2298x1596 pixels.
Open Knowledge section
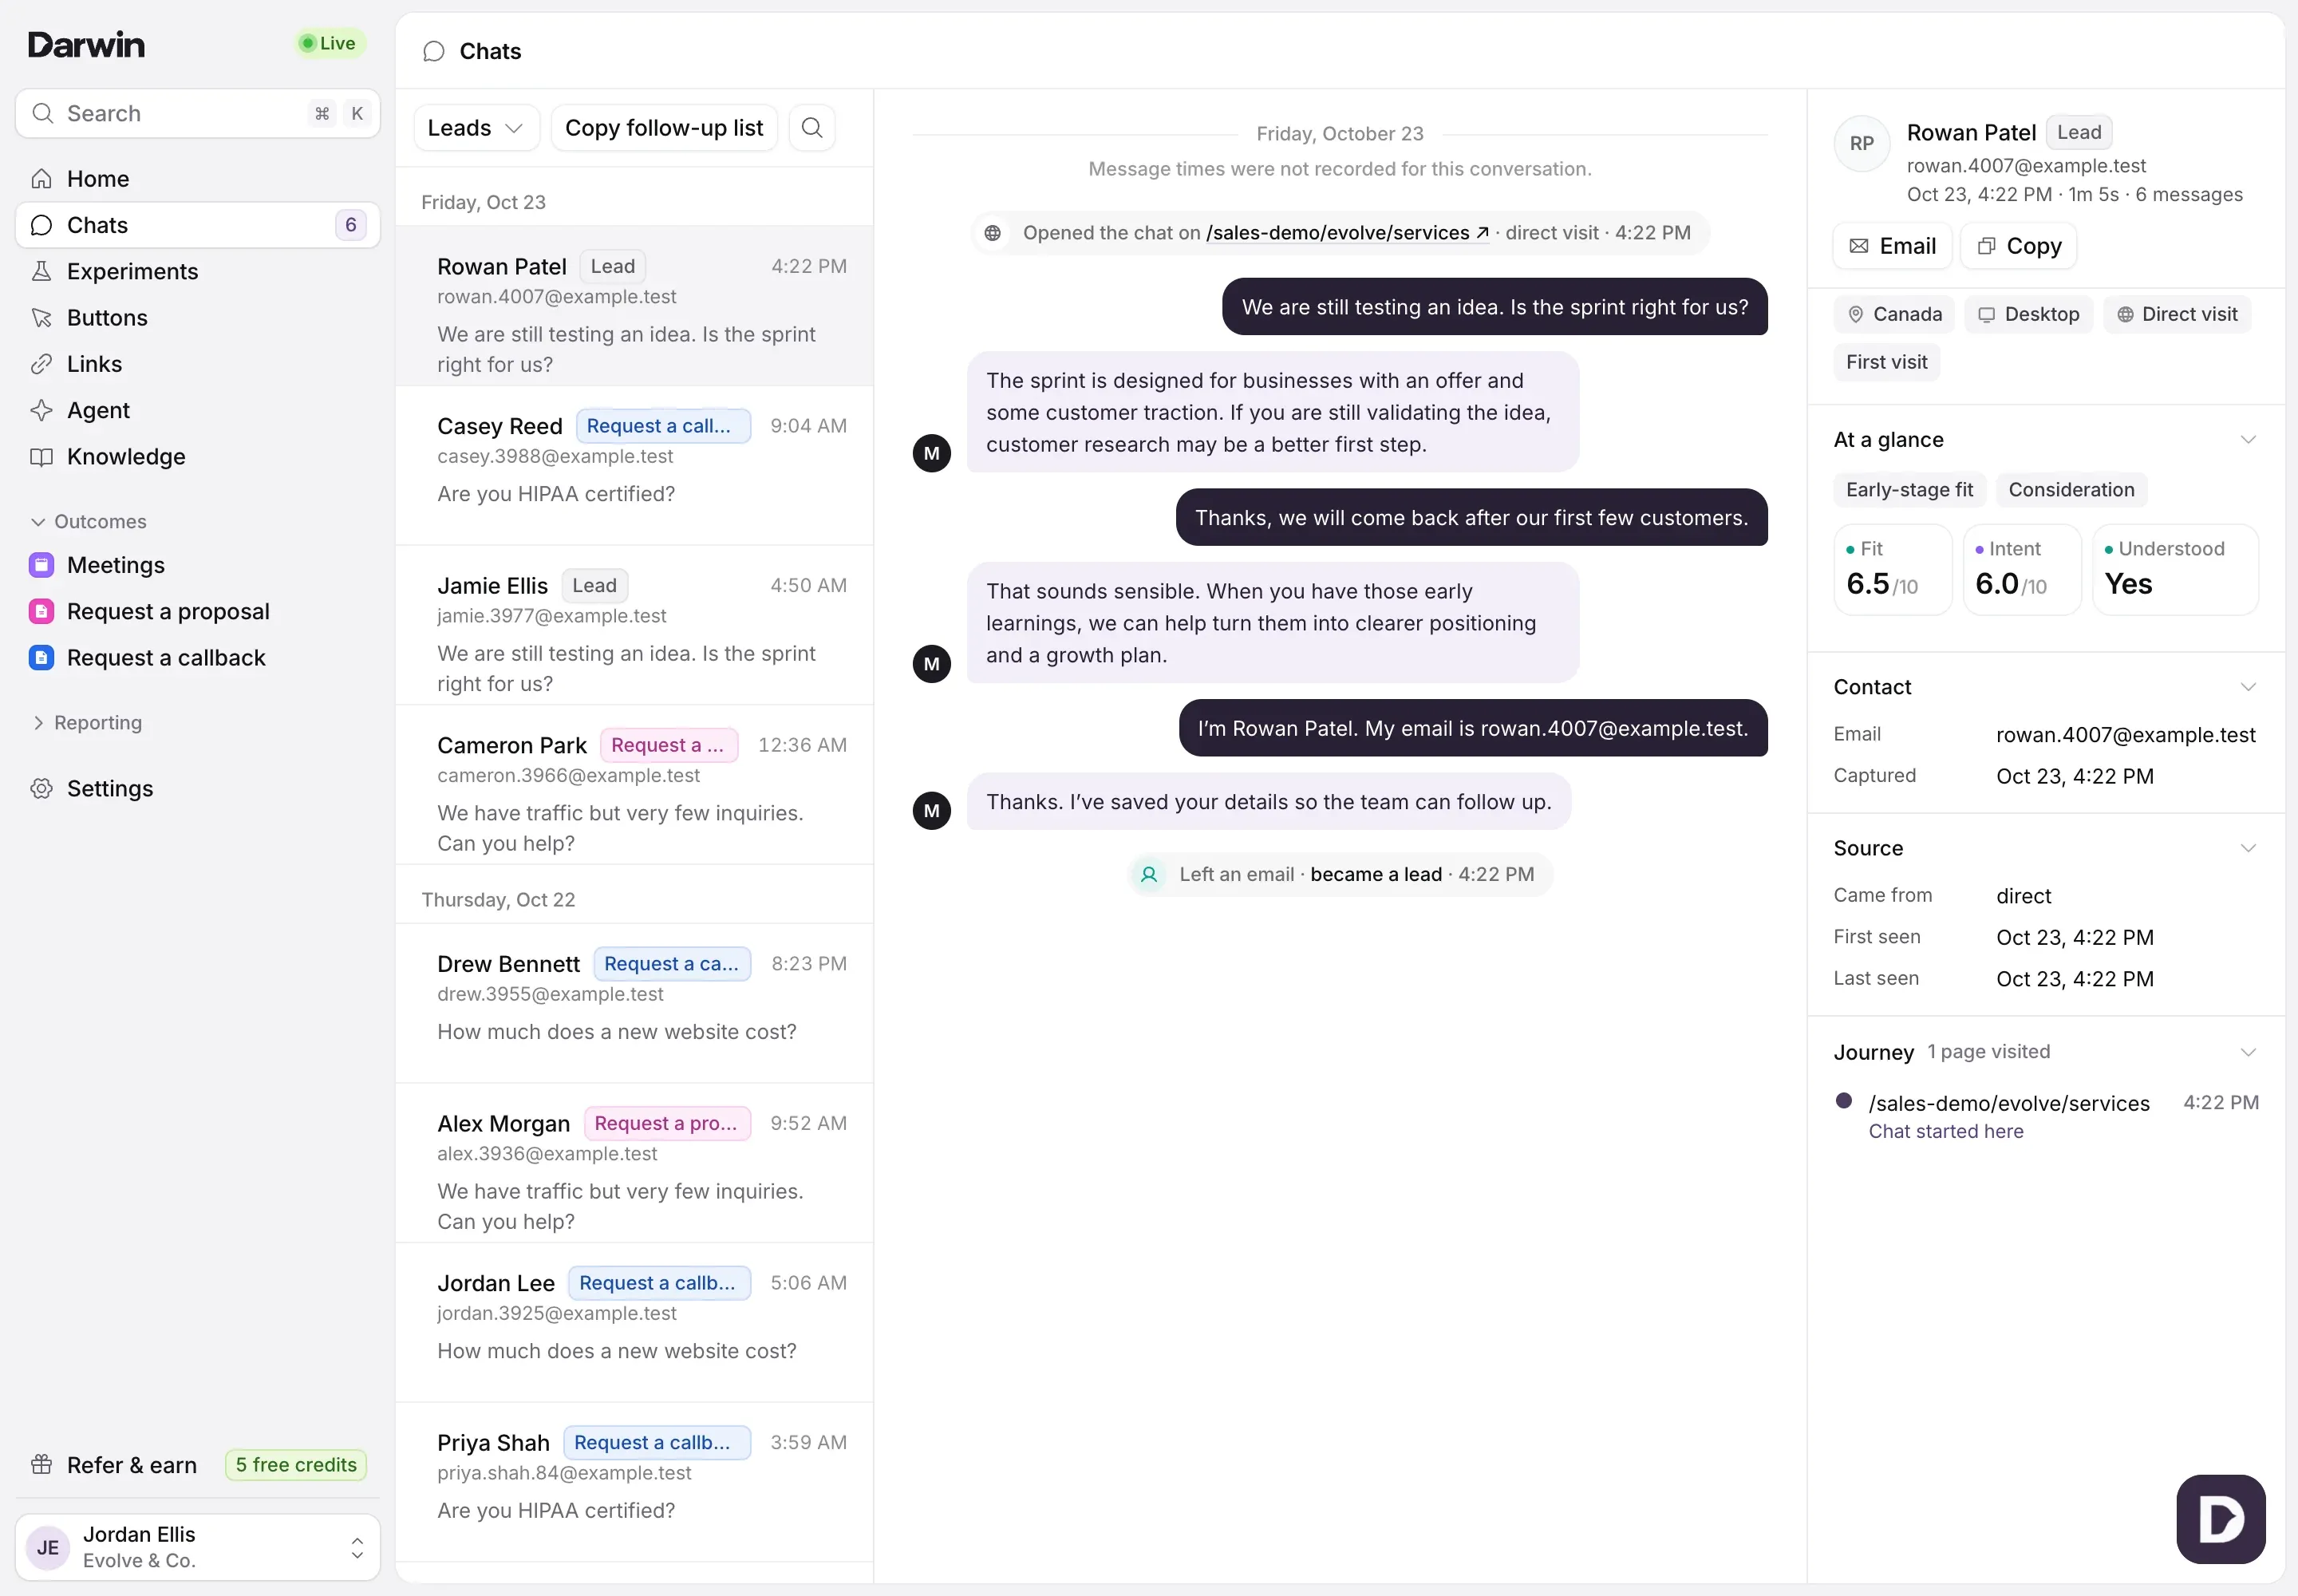(x=197, y=457)
